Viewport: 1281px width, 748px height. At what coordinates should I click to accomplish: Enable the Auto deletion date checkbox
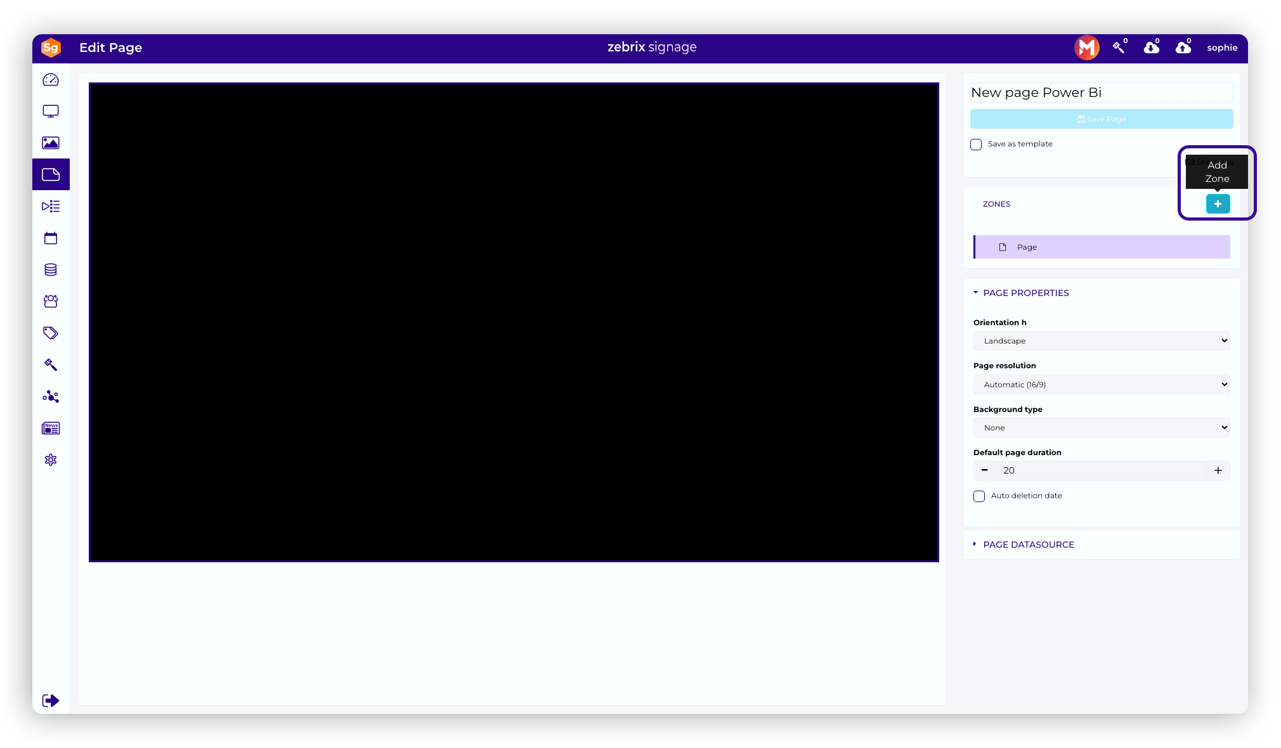tap(979, 496)
